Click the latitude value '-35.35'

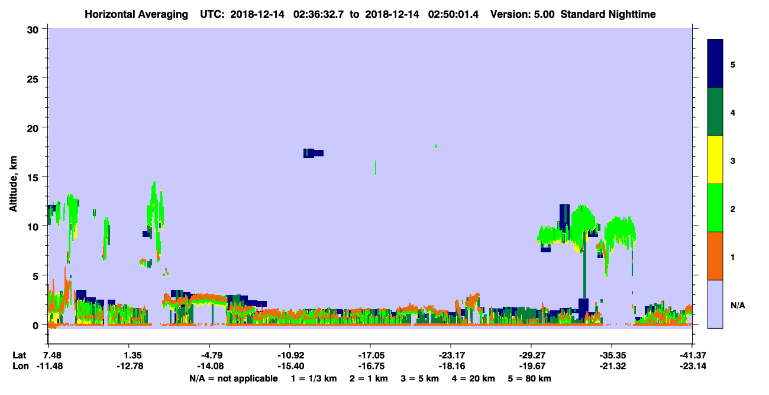click(x=612, y=355)
